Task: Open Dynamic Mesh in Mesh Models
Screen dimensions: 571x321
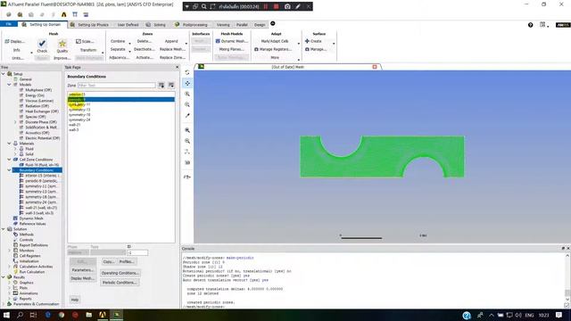Action: (x=231, y=41)
